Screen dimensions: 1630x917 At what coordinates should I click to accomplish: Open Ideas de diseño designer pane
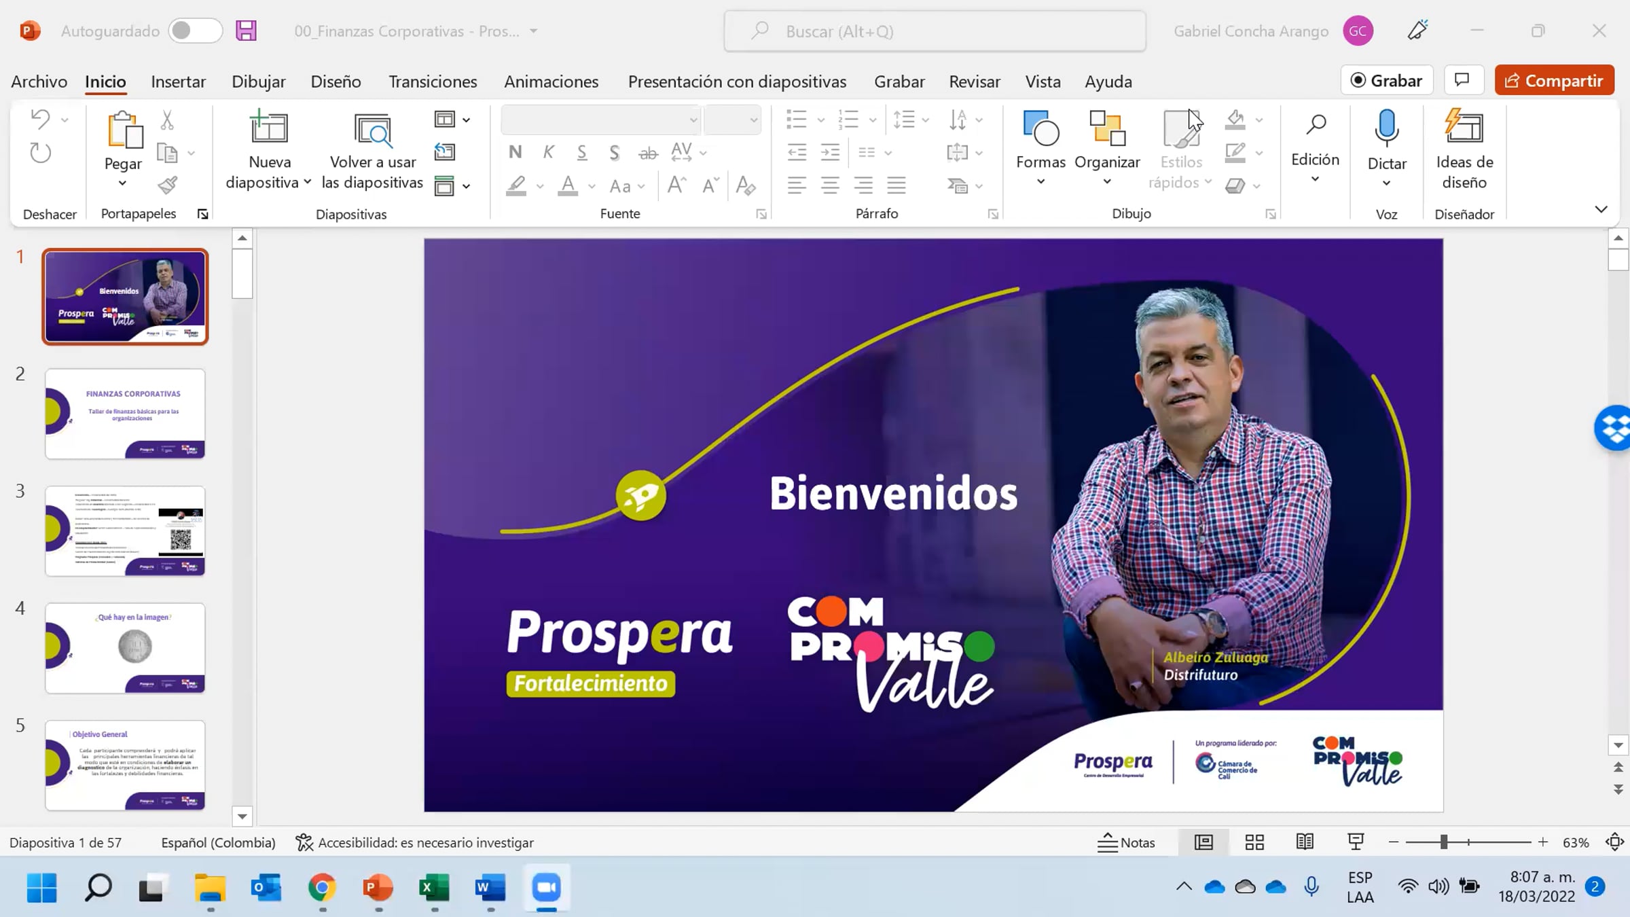click(1464, 150)
